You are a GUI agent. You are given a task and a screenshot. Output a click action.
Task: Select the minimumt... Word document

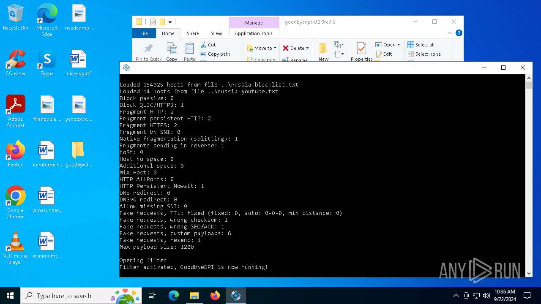click(47, 246)
